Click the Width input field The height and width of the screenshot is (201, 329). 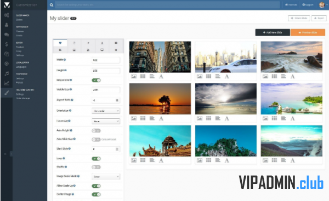point(106,60)
